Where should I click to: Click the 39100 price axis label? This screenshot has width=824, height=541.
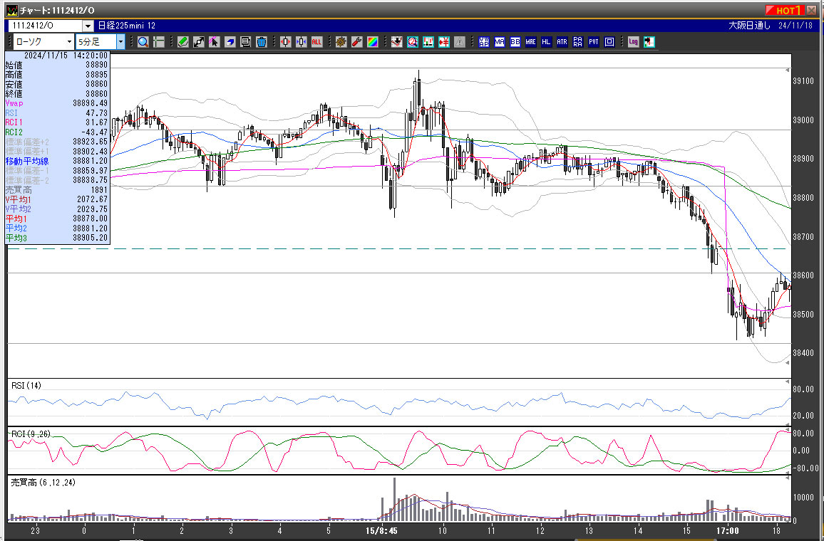(x=803, y=81)
